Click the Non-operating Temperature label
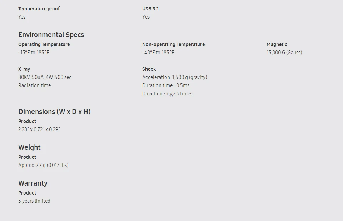343x221 pixels. point(174,44)
